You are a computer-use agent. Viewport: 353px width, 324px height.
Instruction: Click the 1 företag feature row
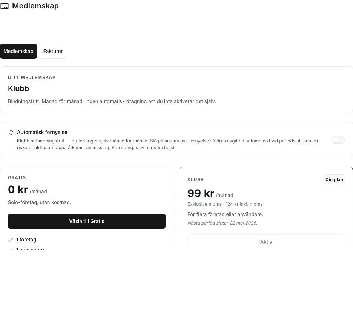[22, 240]
